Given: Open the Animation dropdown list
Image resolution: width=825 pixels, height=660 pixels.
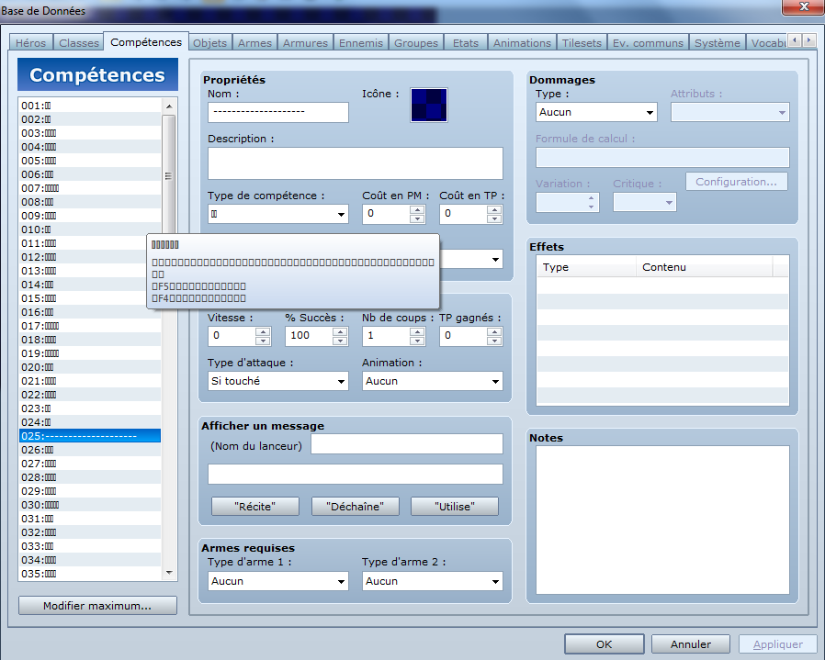Looking at the screenshot, I should pyautogui.click(x=432, y=381).
